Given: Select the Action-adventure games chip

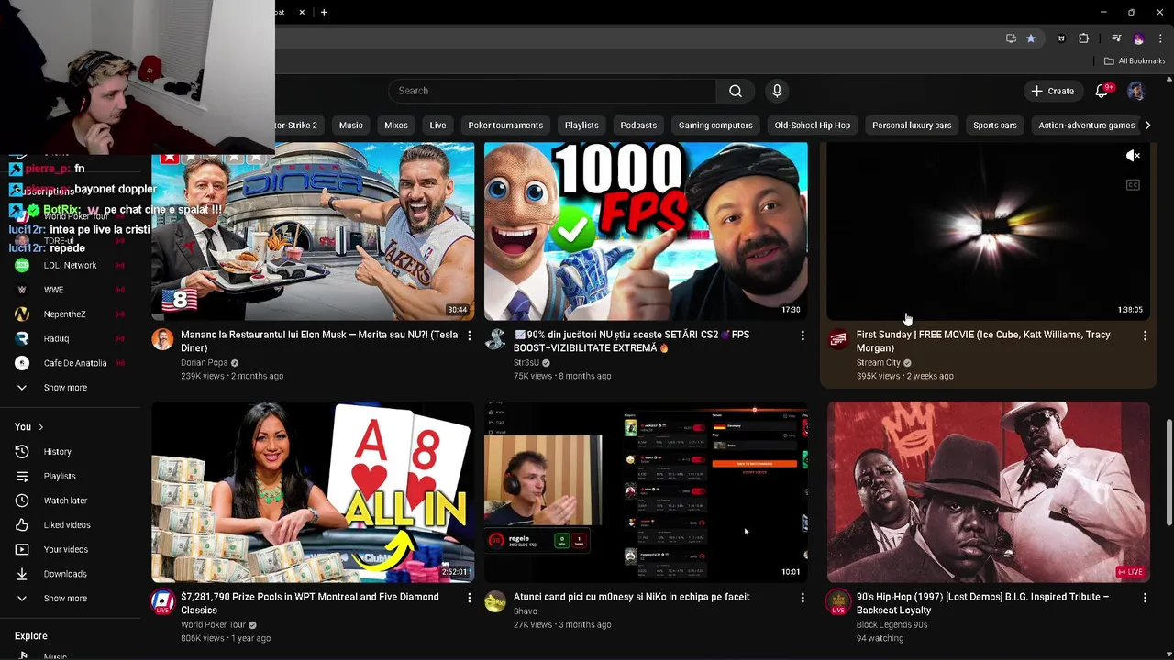Looking at the screenshot, I should [x=1087, y=126].
